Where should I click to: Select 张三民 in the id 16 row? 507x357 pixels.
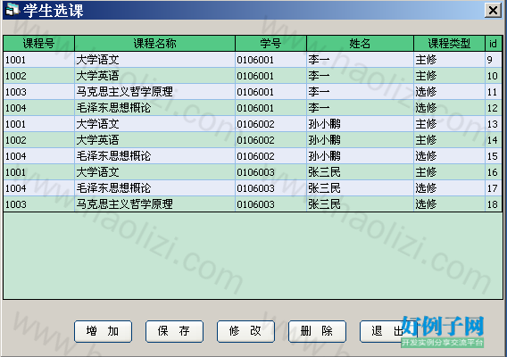(361, 172)
